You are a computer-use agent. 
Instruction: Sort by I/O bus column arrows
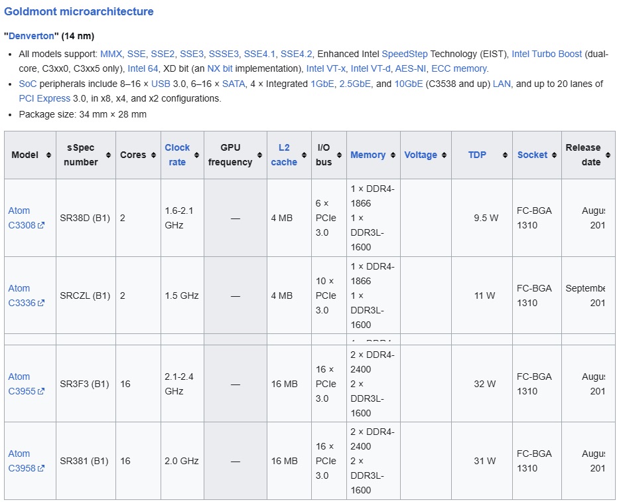coord(339,155)
